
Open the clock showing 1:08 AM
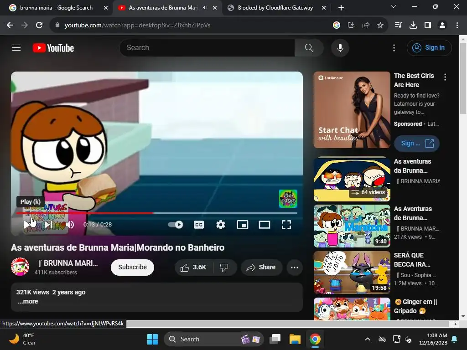[x=433, y=339]
